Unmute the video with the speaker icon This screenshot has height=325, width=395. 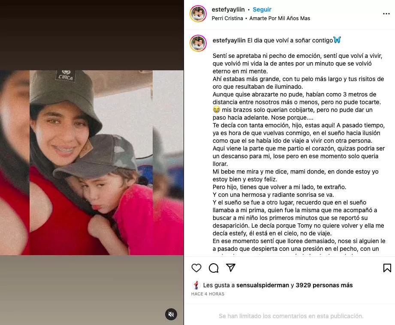[171, 314]
